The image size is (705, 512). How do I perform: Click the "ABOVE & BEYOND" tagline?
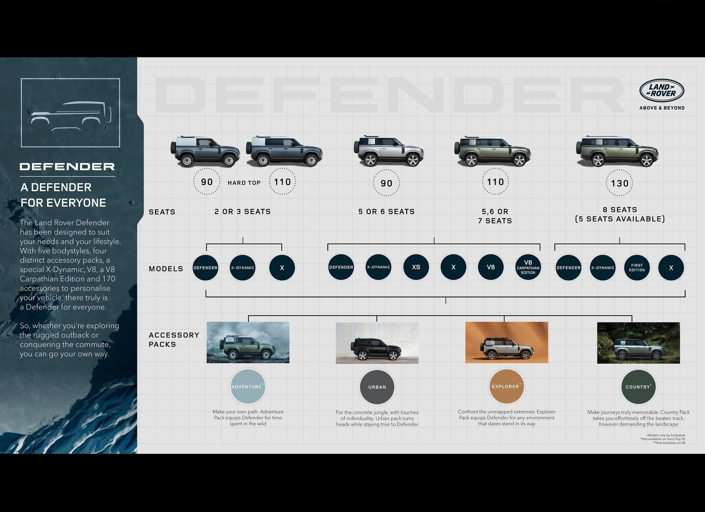tap(662, 108)
